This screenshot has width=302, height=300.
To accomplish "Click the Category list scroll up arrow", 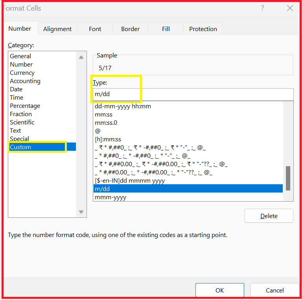I will click(81, 57).
